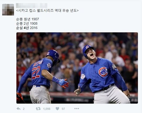Click the bold line 순실 4년 2016
Image resolution: width=142 pixels, height=113 pixels.
pos(27,28)
